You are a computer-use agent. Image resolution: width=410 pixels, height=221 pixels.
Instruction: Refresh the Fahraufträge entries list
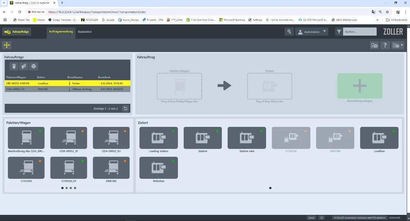pyautogui.click(x=125, y=108)
